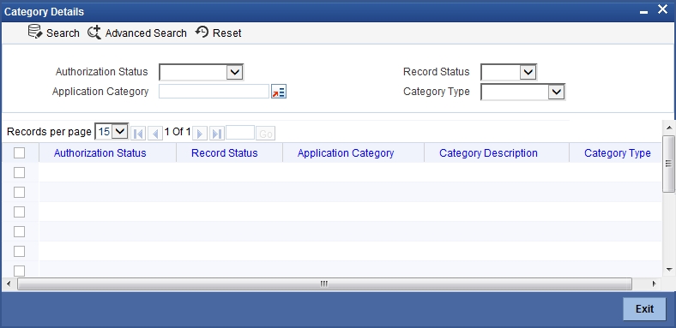Click the Go button
Image resolution: width=676 pixels, height=328 pixels.
tap(266, 134)
